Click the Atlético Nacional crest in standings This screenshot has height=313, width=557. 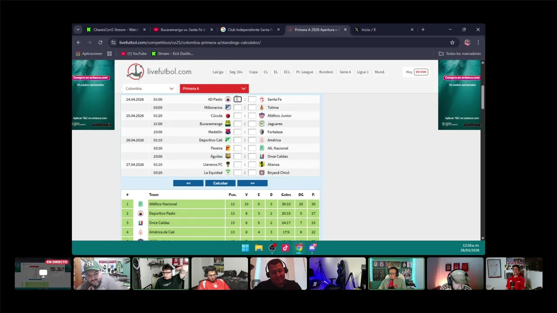[x=141, y=204]
